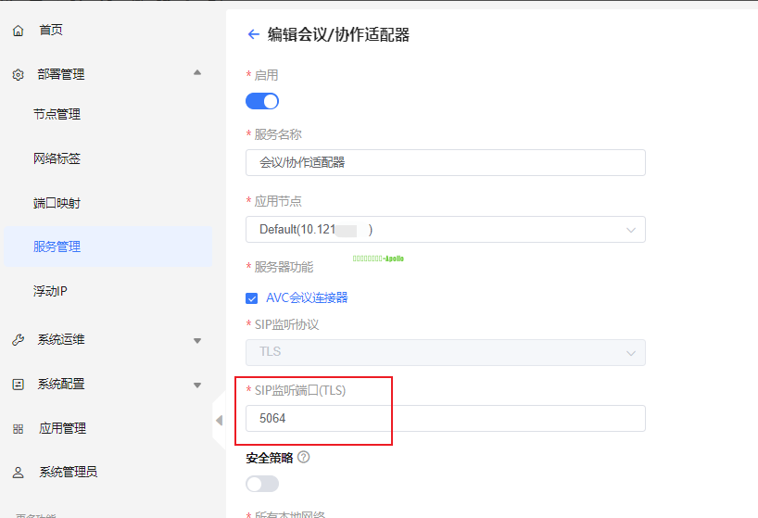Click the SIP监听端口 field showing 5064
The height and width of the screenshot is (518, 758).
[445, 419]
